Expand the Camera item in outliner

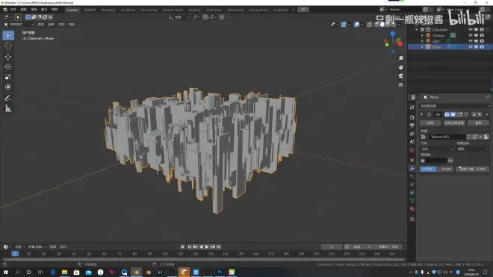point(422,35)
